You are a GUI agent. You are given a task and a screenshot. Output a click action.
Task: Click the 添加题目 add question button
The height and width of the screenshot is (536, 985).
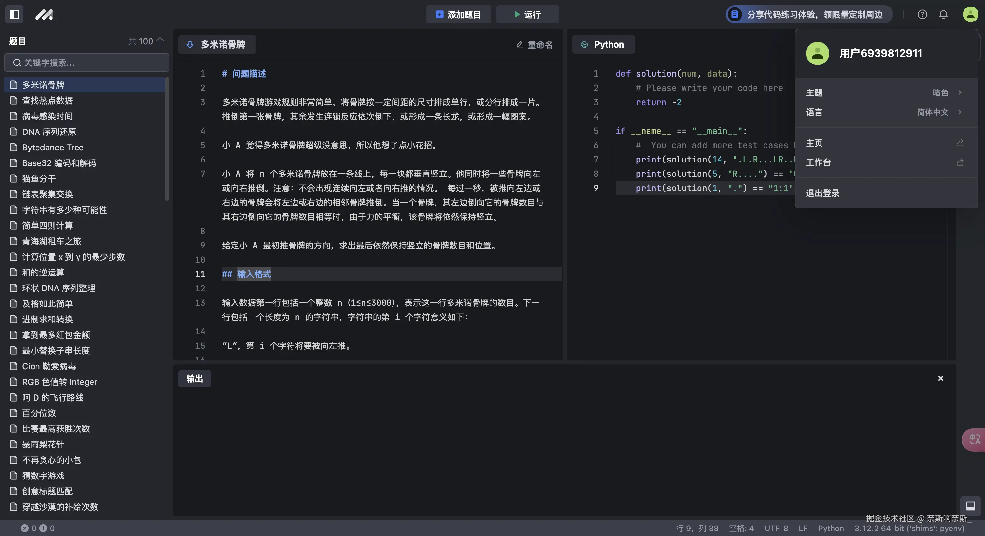click(x=458, y=15)
